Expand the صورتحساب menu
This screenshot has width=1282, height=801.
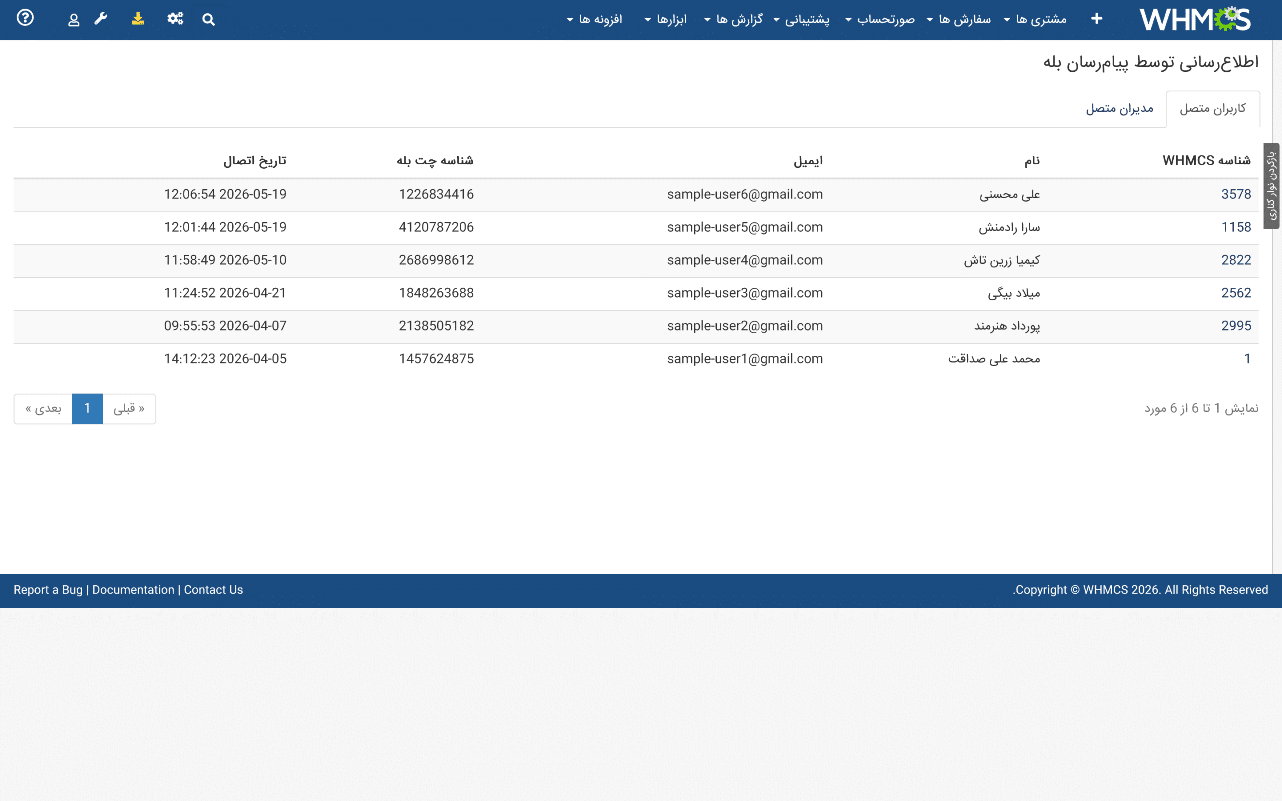880,20
